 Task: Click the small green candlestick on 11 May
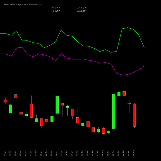click(x=109, y=132)
